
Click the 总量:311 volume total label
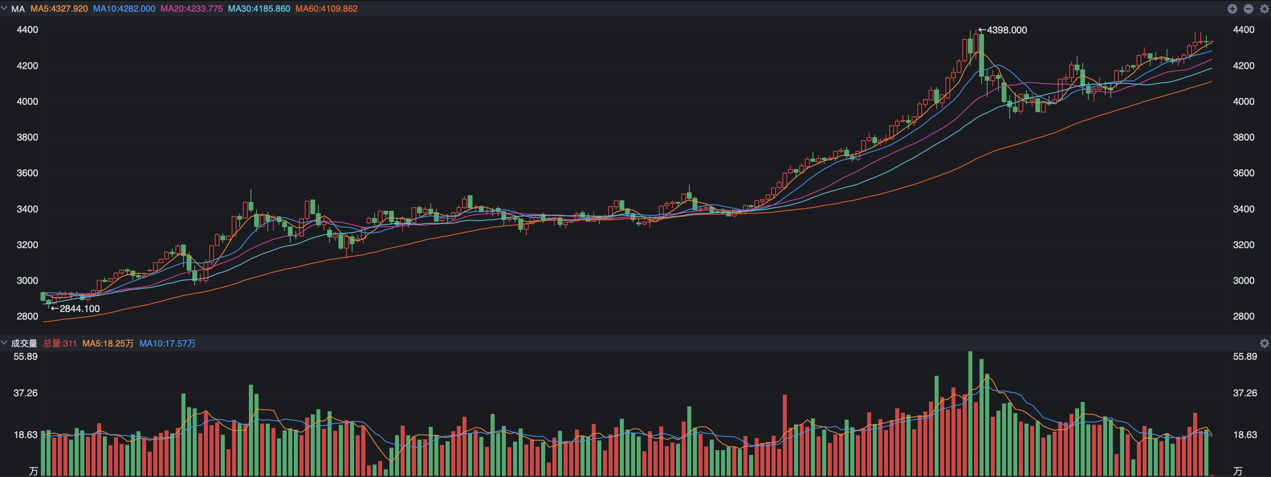point(60,343)
